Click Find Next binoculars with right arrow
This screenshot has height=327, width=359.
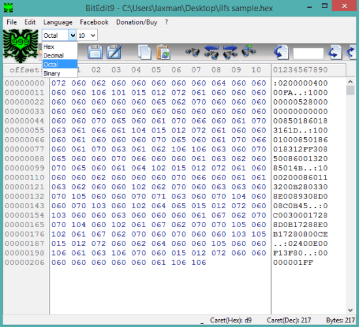tap(230, 52)
